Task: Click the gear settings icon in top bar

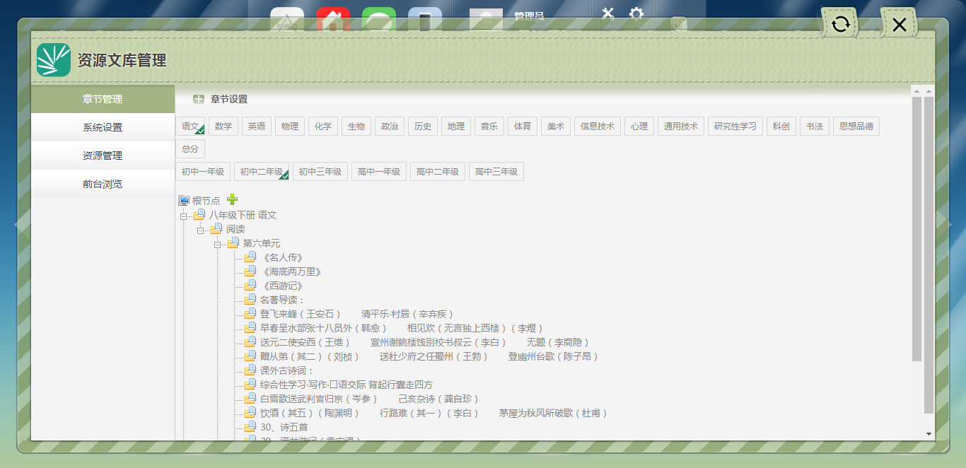Action: pos(636,14)
